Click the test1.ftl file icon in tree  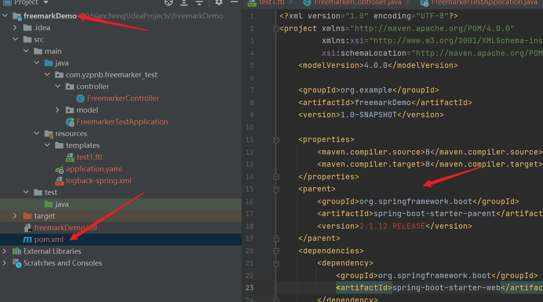(x=71, y=157)
